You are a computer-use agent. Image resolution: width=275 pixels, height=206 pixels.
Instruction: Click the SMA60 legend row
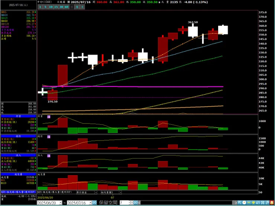point(19,21)
